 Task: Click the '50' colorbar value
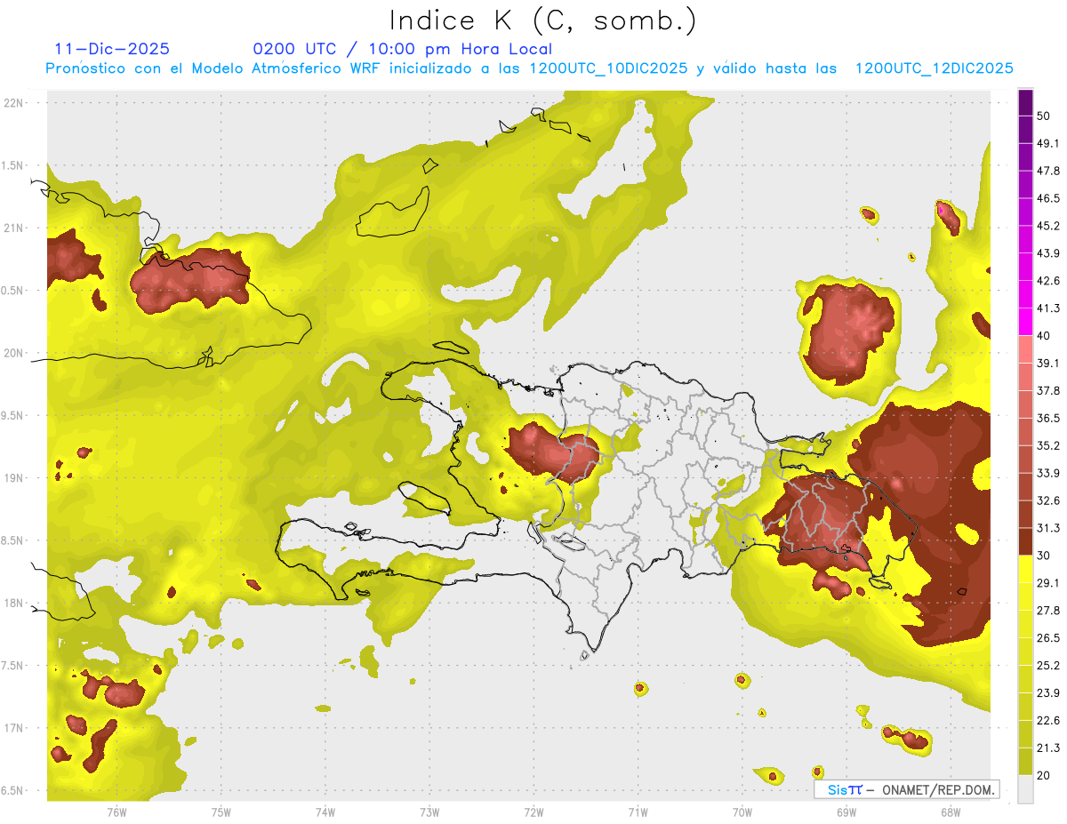[x=1044, y=116]
